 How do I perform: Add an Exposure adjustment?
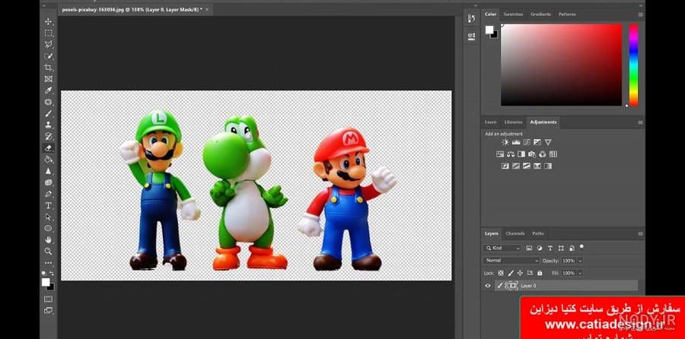pos(537,142)
